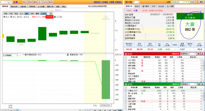This screenshot has width=205, height=111.
Task: Open the 交易屬性 link
Action: (105, 2)
